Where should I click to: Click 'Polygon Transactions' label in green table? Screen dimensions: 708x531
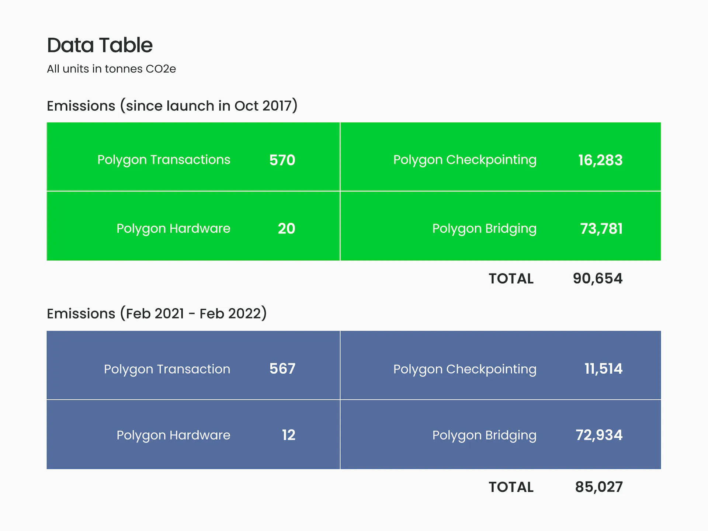(x=164, y=160)
